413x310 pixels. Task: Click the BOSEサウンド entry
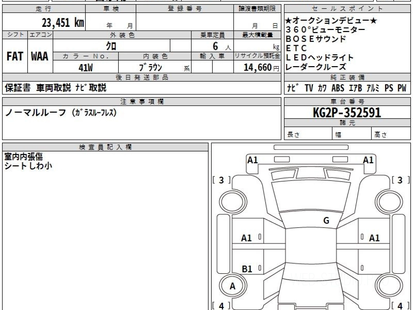pos(316,39)
